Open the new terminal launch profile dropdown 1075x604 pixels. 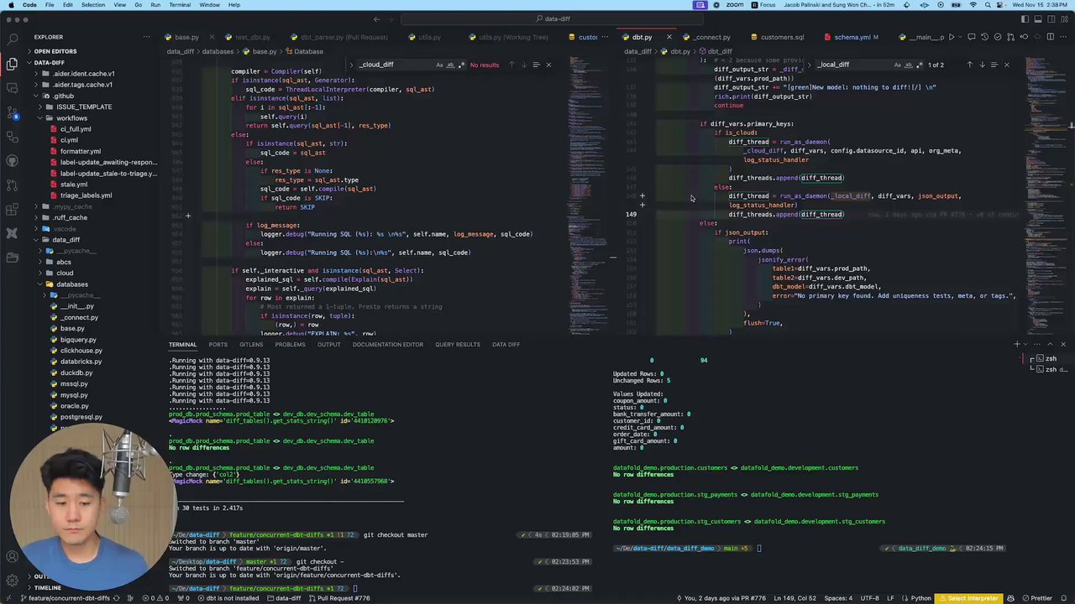click(1025, 344)
